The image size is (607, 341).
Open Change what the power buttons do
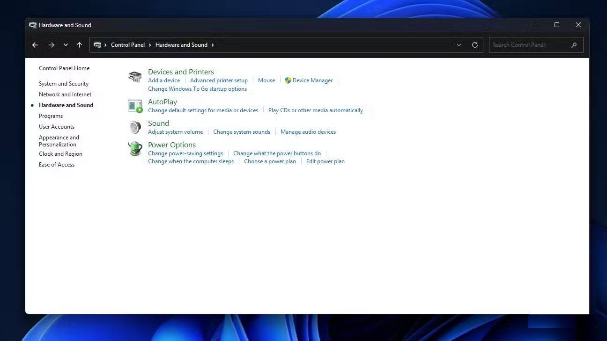[x=277, y=153]
